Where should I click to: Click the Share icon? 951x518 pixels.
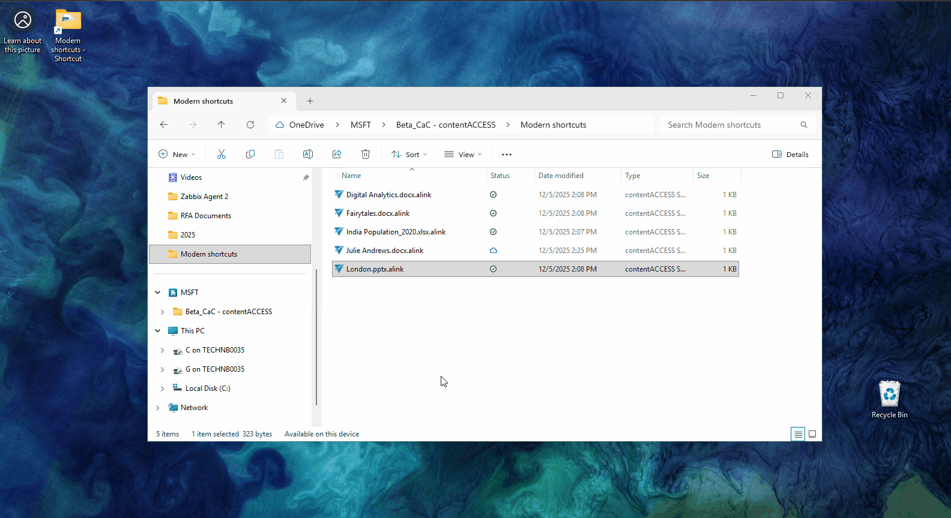point(337,154)
